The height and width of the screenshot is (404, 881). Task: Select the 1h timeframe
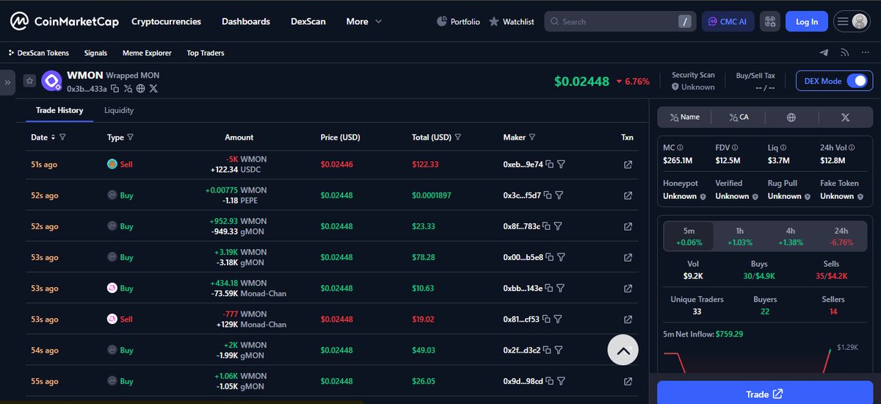point(740,236)
